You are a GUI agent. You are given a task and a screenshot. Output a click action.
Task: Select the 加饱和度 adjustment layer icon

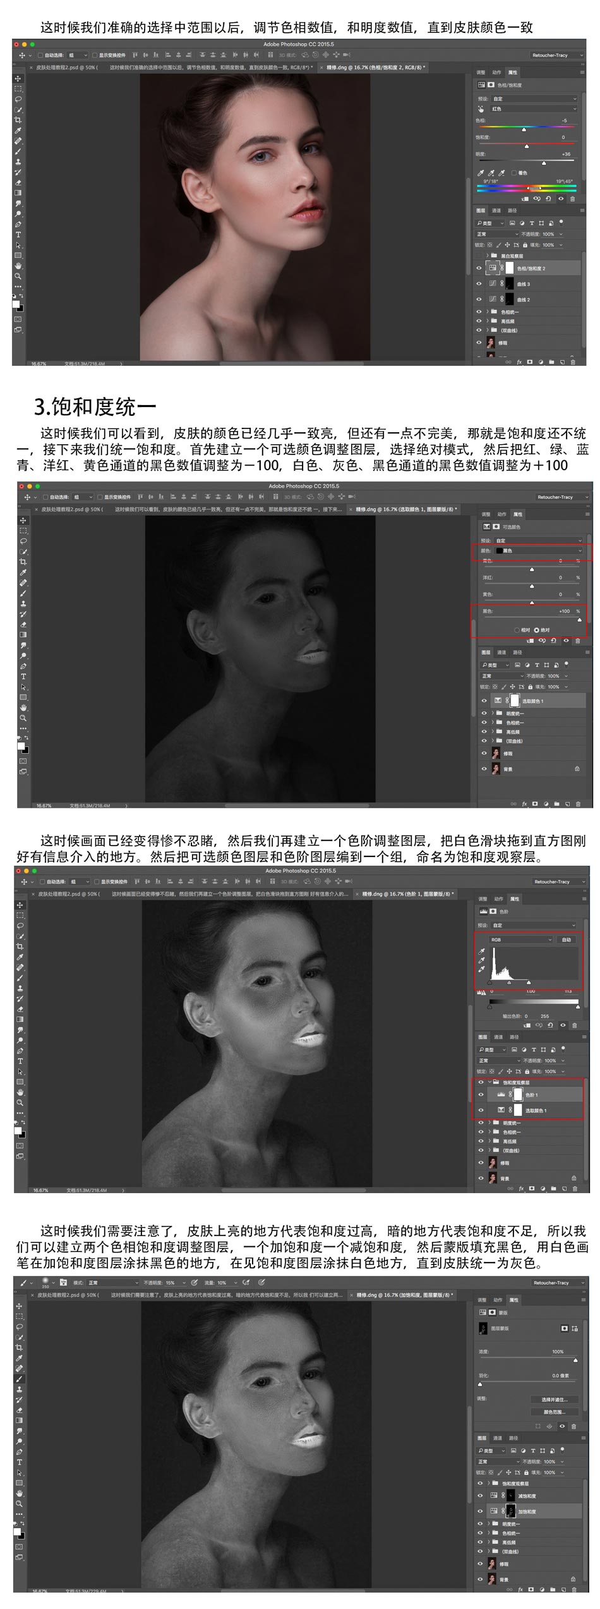tap(494, 1511)
